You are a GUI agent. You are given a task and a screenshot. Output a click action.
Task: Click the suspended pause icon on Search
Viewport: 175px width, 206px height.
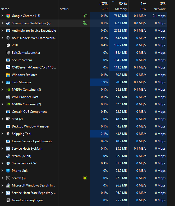coord(85,178)
